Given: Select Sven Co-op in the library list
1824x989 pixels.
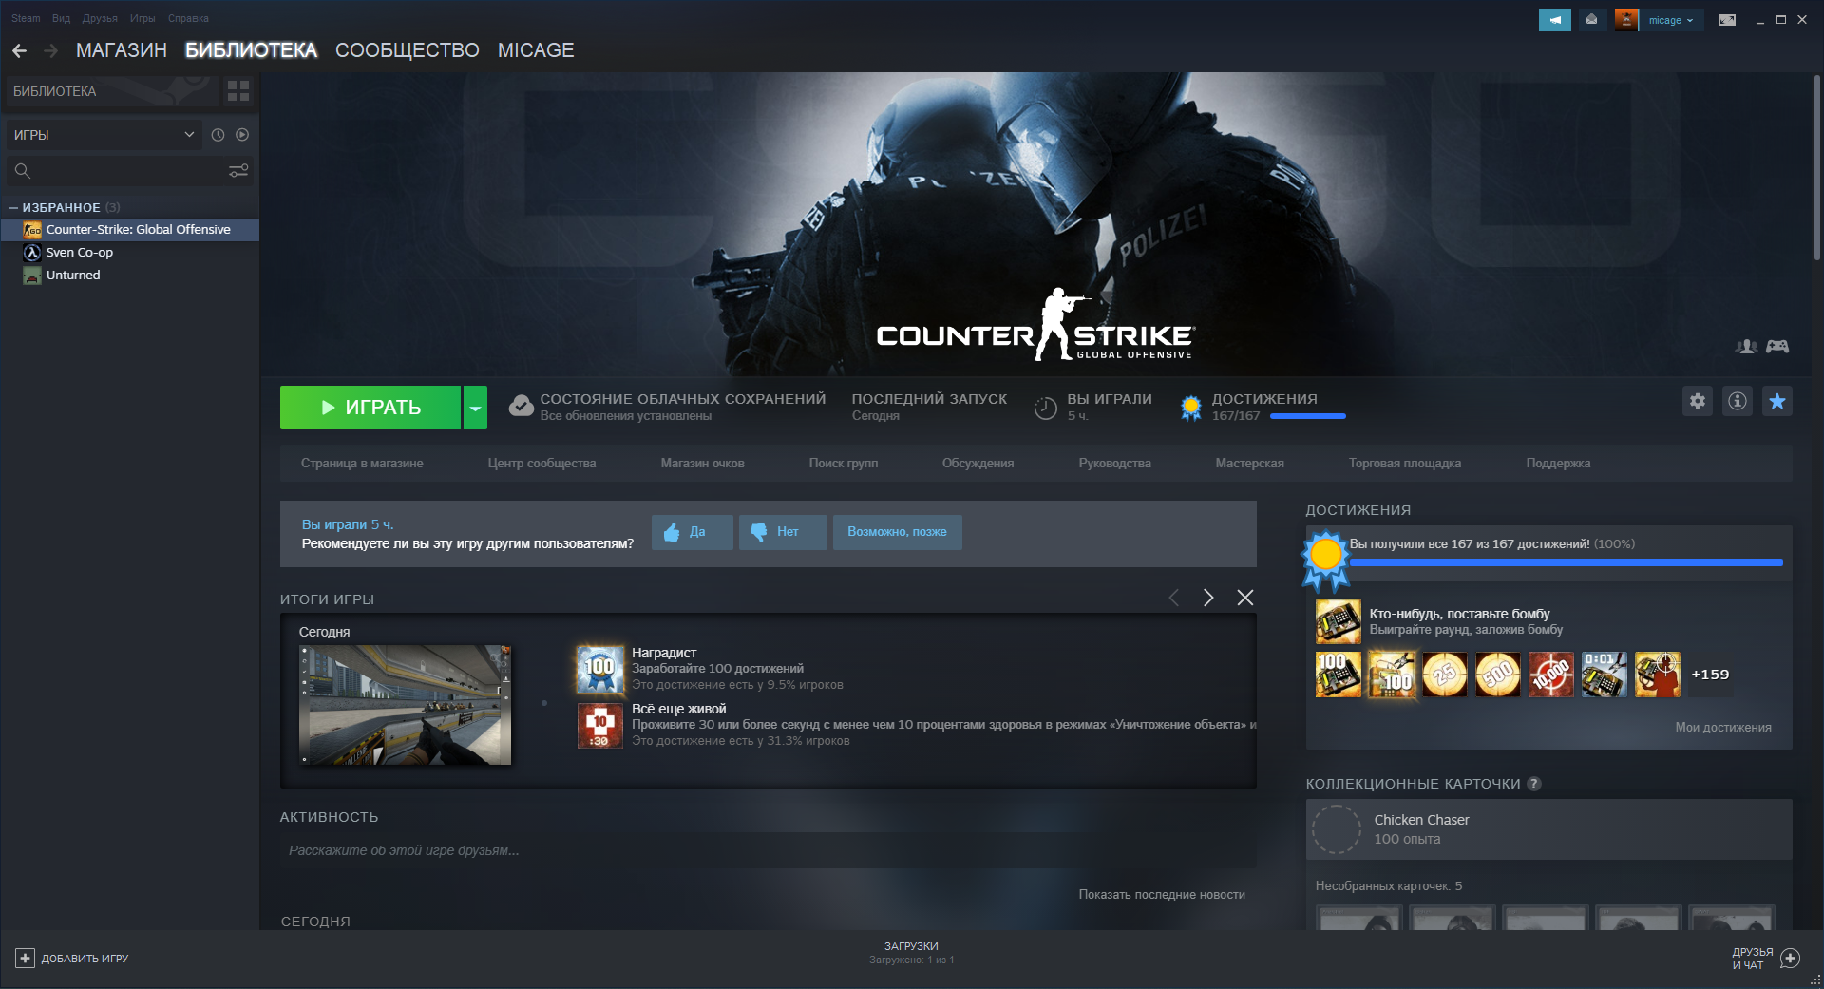Looking at the screenshot, I should point(129,253).
